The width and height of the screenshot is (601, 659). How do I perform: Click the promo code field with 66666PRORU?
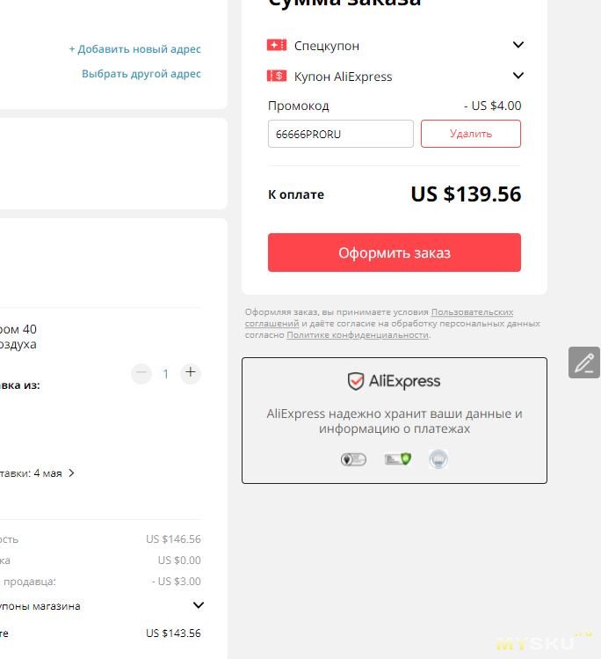[x=341, y=134]
